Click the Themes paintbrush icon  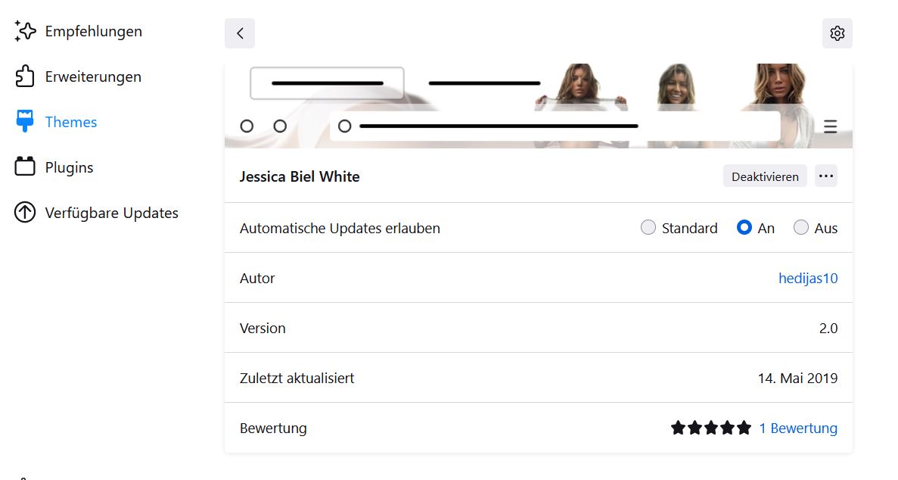25,122
